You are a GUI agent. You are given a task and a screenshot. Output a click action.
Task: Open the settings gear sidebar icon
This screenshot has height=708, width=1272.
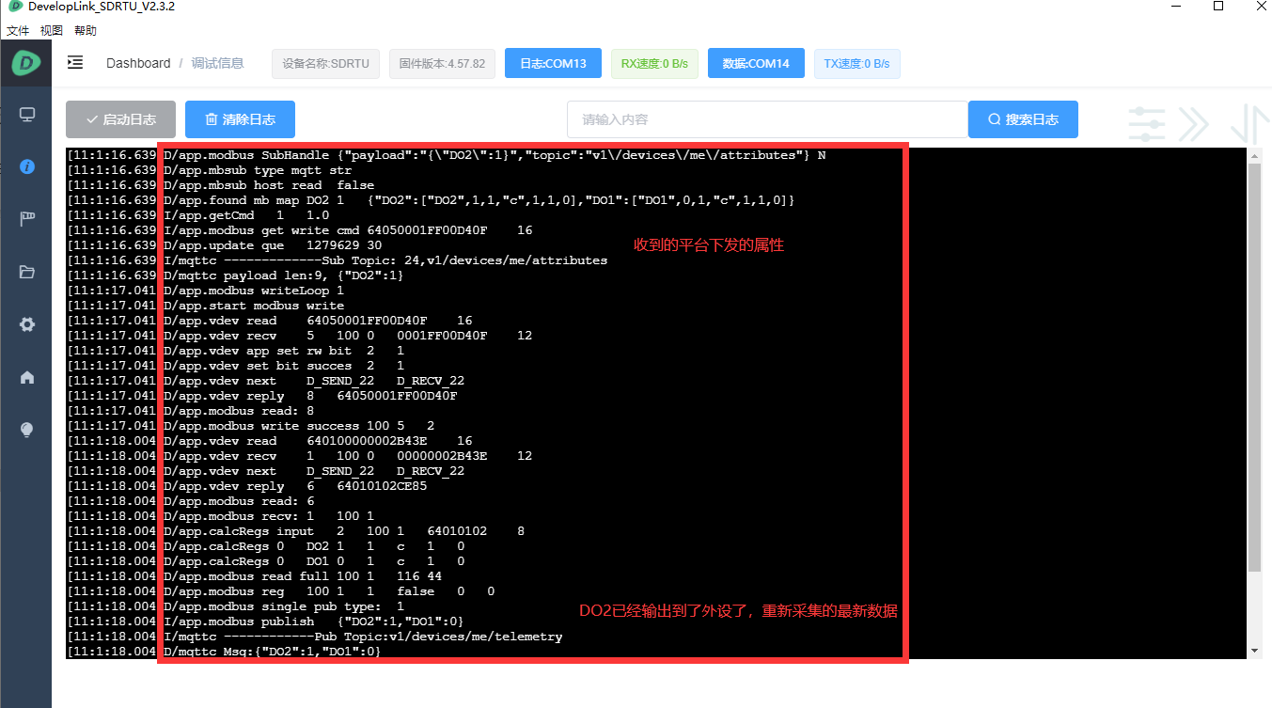click(27, 324)
